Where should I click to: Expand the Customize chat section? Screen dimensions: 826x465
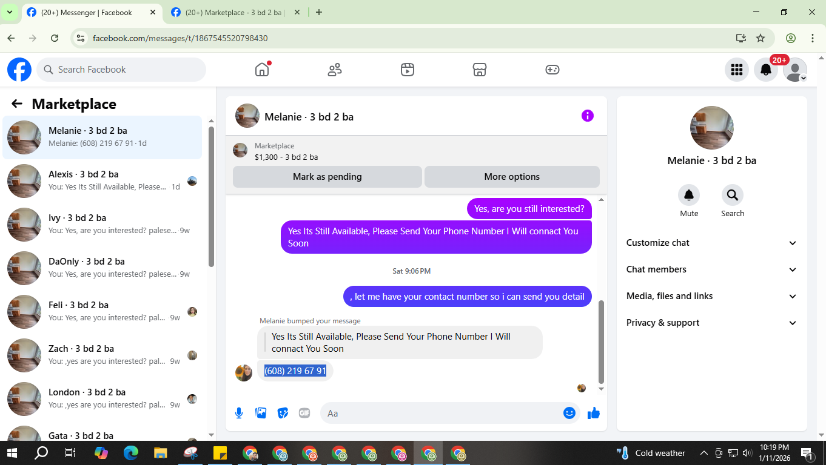712,243
